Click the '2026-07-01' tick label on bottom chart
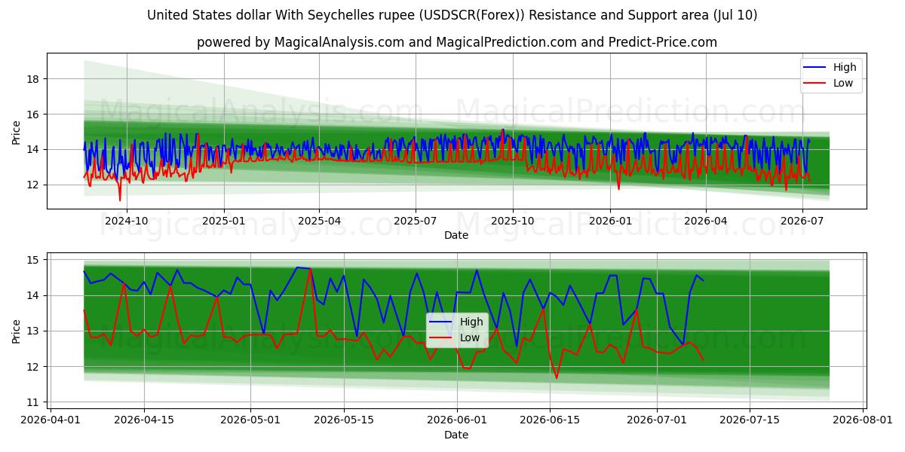 click(x=657, y=421)
